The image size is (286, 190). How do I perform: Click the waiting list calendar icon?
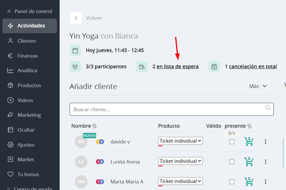click(x=142, y=66)
